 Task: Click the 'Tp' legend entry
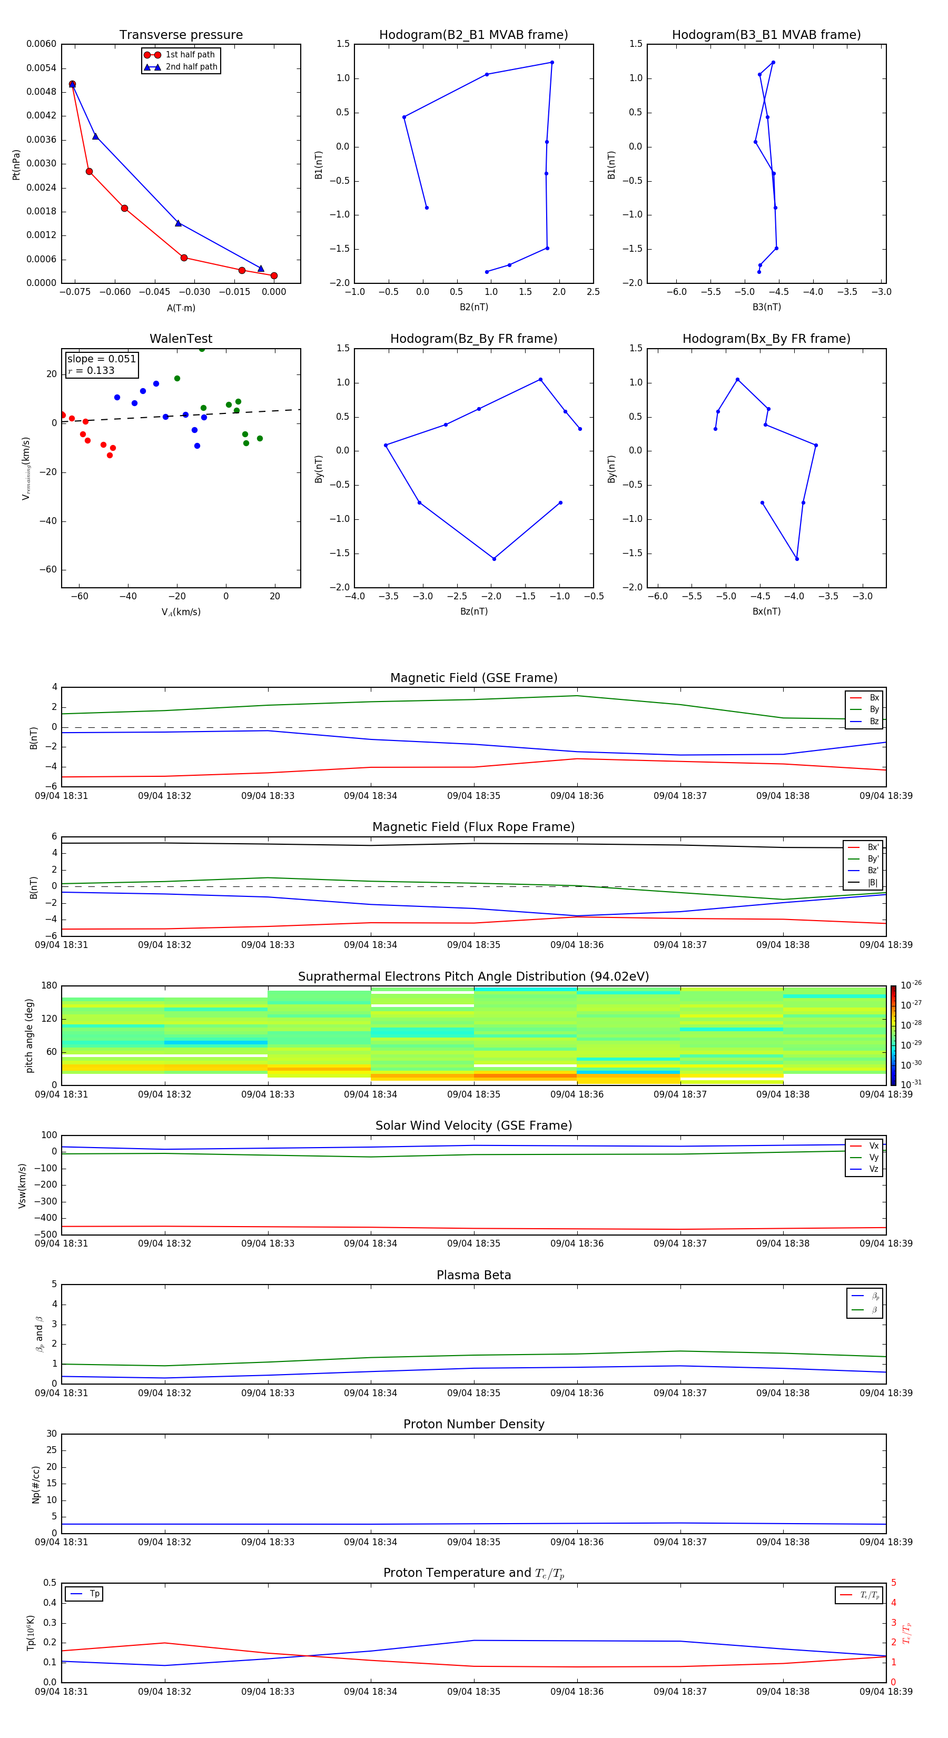[84, 1594]
